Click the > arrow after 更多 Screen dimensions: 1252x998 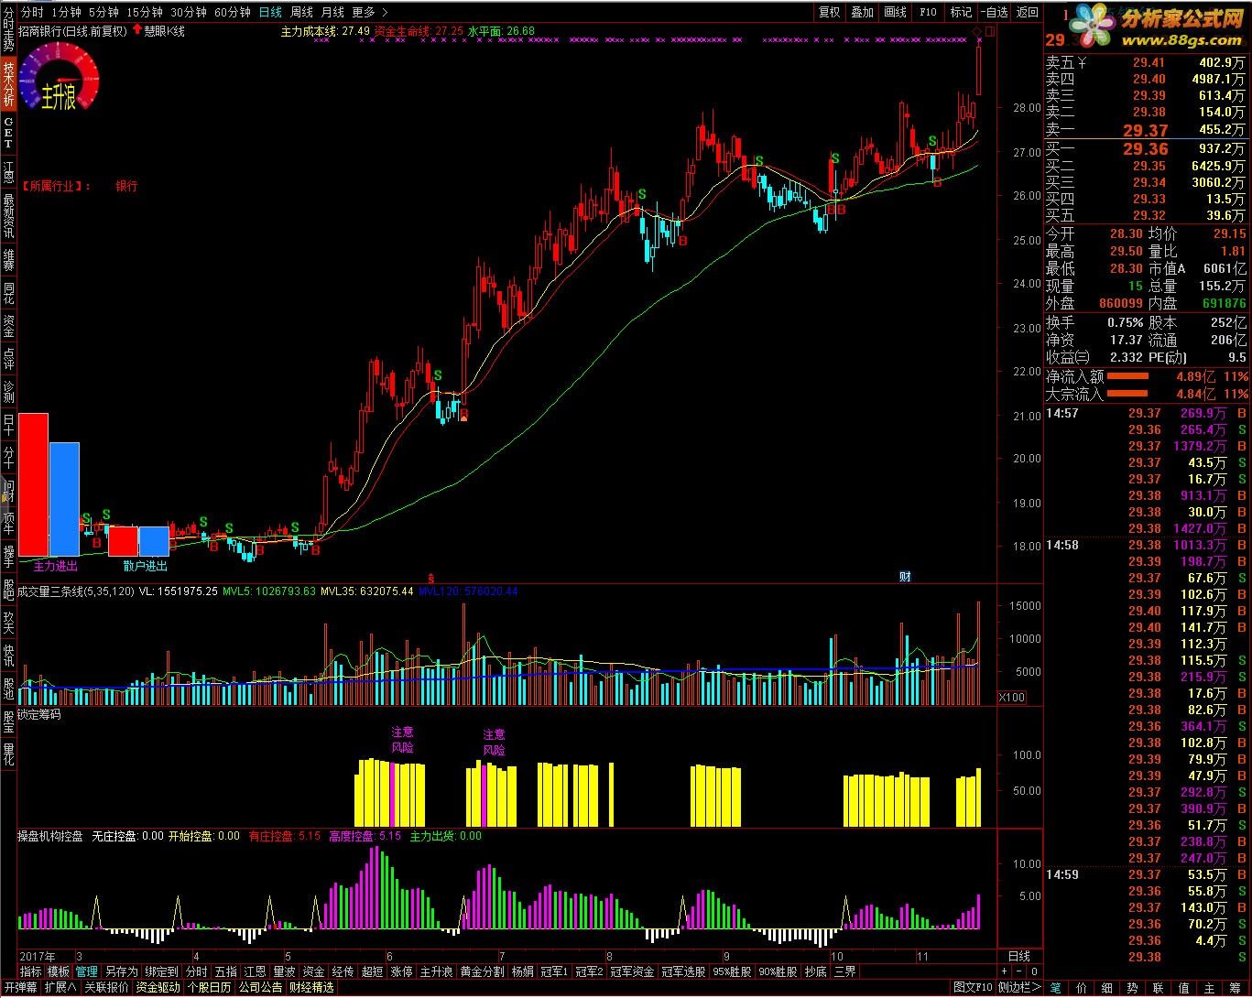click(385, 12)
